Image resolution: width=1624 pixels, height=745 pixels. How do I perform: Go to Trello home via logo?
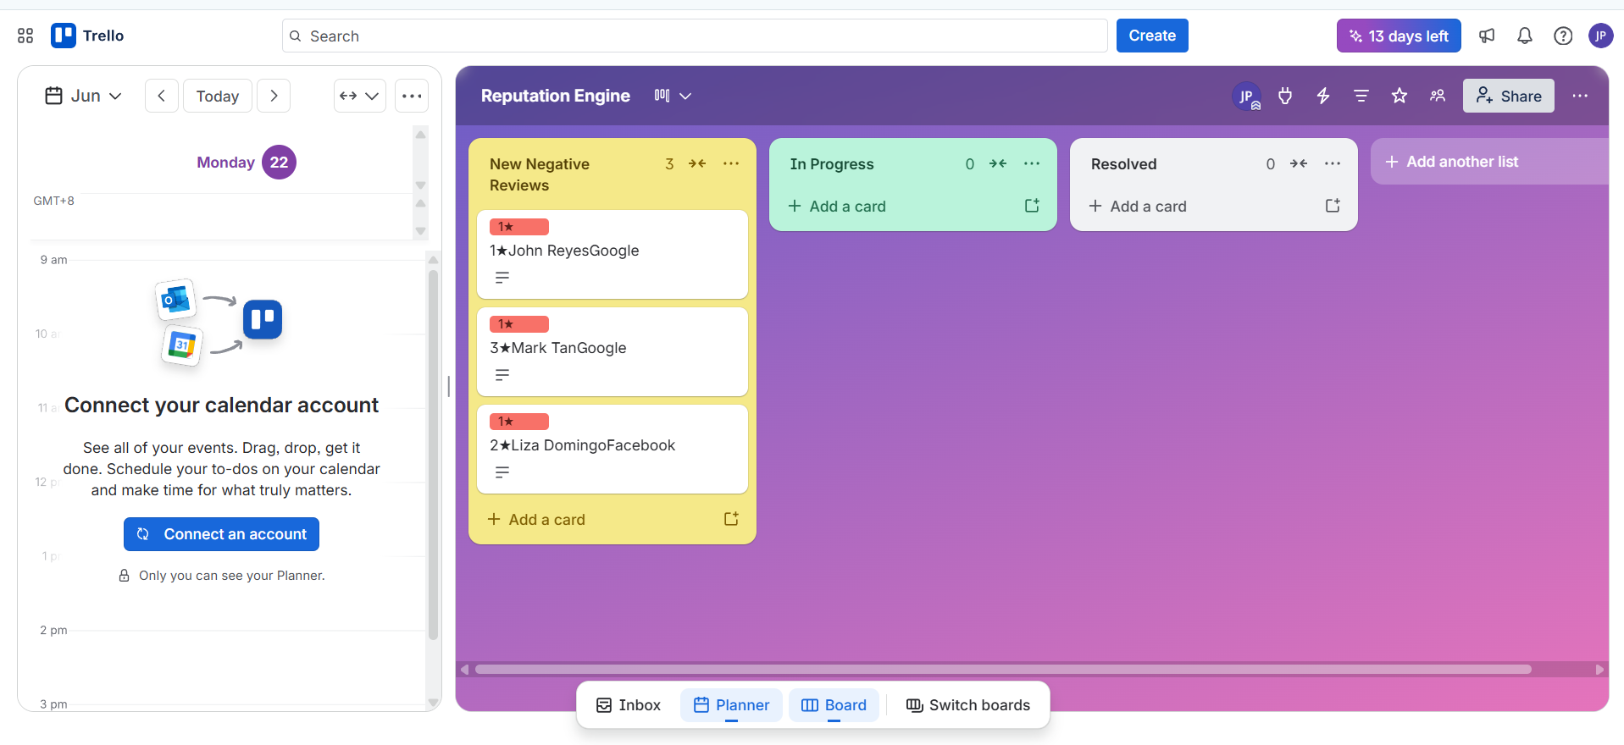pyautogui.click(x=88, y=36)
